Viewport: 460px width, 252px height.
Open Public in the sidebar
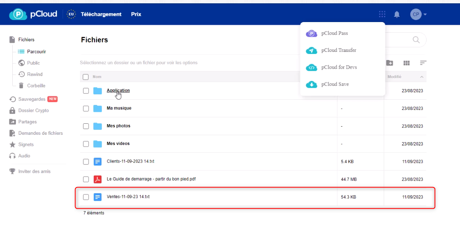[33, 63]
